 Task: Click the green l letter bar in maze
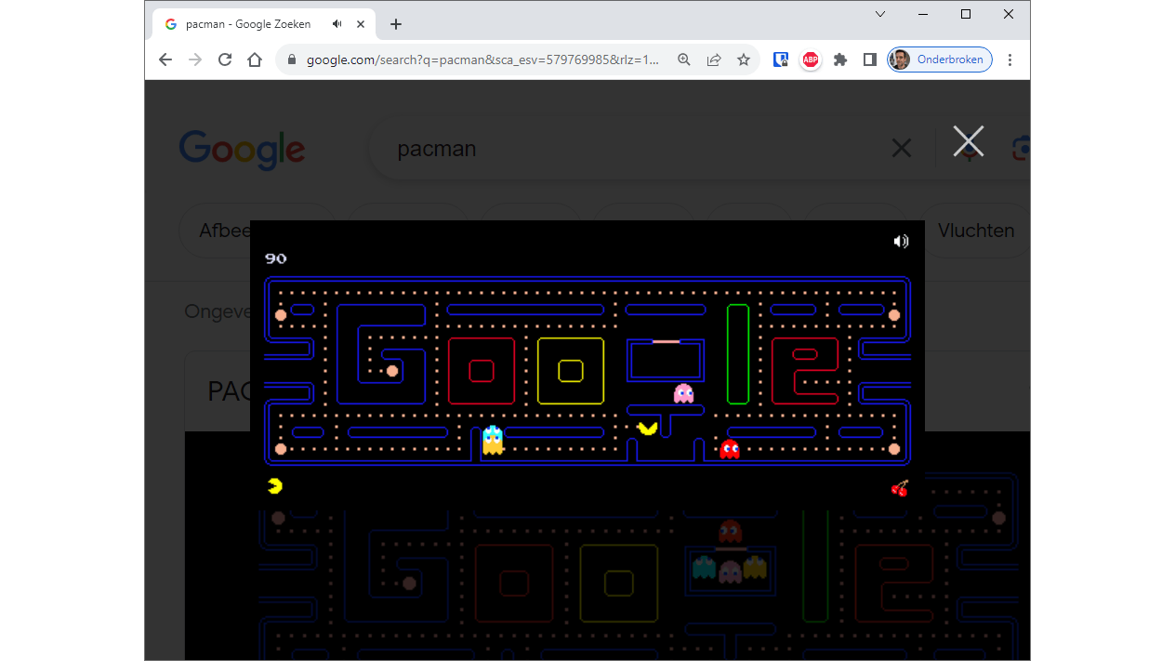click(738, 354)
